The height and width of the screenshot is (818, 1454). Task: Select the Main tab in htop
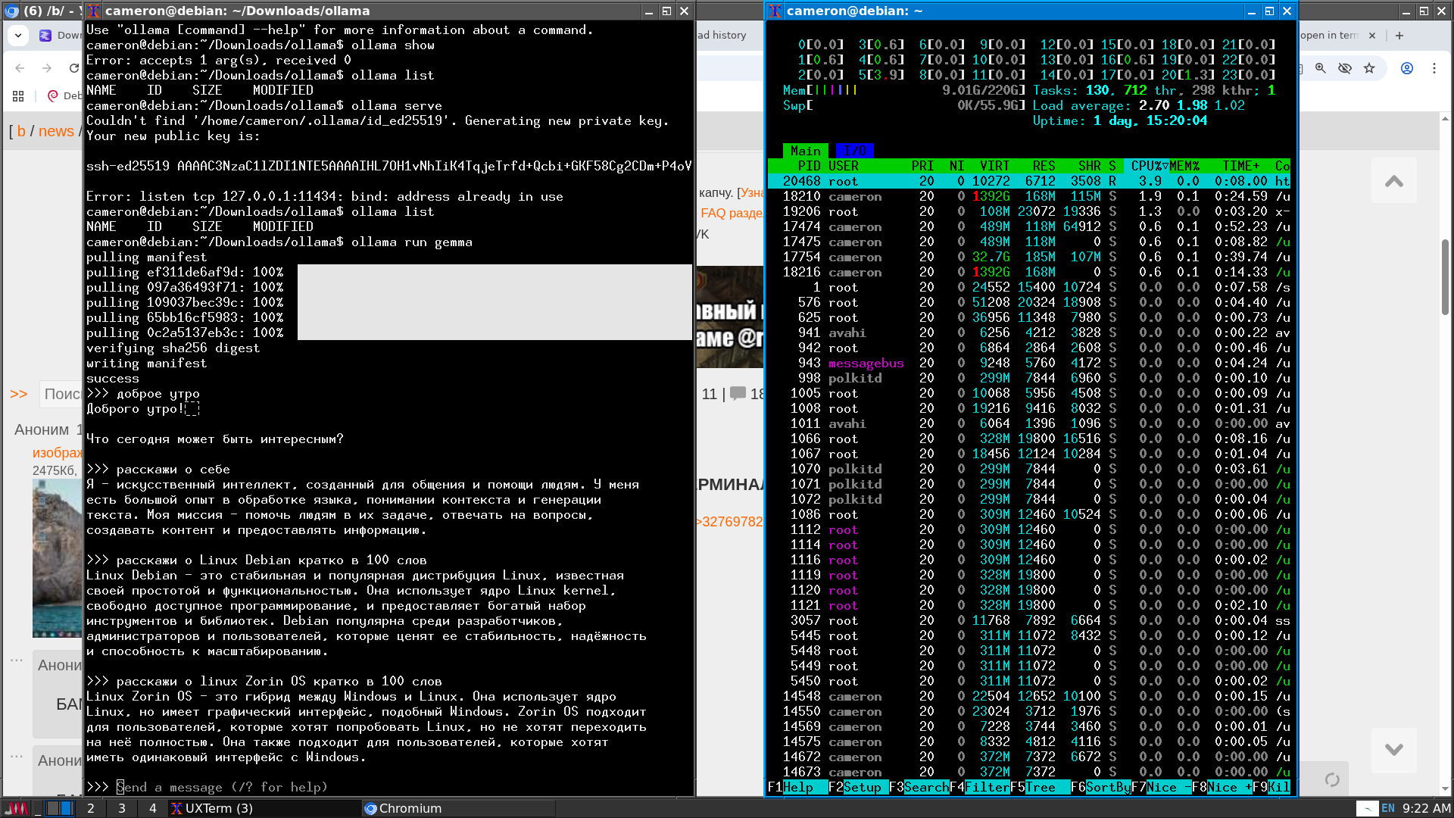coord(805,151)
